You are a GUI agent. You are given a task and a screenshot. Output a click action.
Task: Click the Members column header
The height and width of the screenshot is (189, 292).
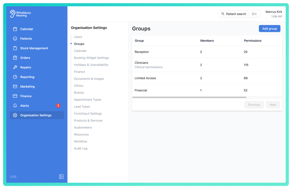(x=207, y=41)
